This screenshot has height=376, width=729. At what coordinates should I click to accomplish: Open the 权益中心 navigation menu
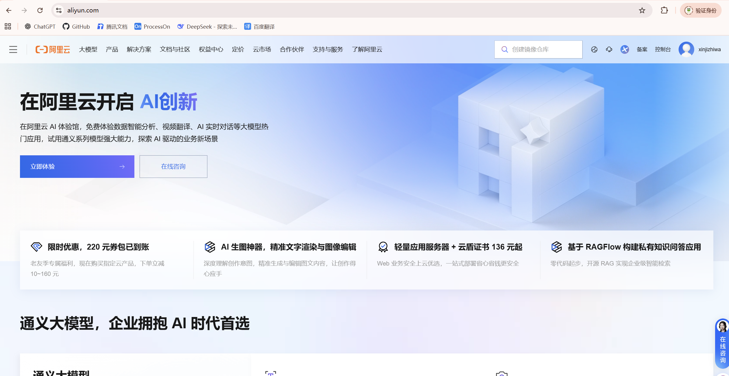[211, 49]
